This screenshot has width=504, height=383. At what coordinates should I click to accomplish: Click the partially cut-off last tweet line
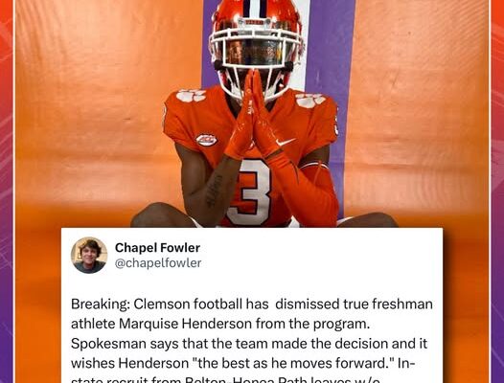[225, 380]
